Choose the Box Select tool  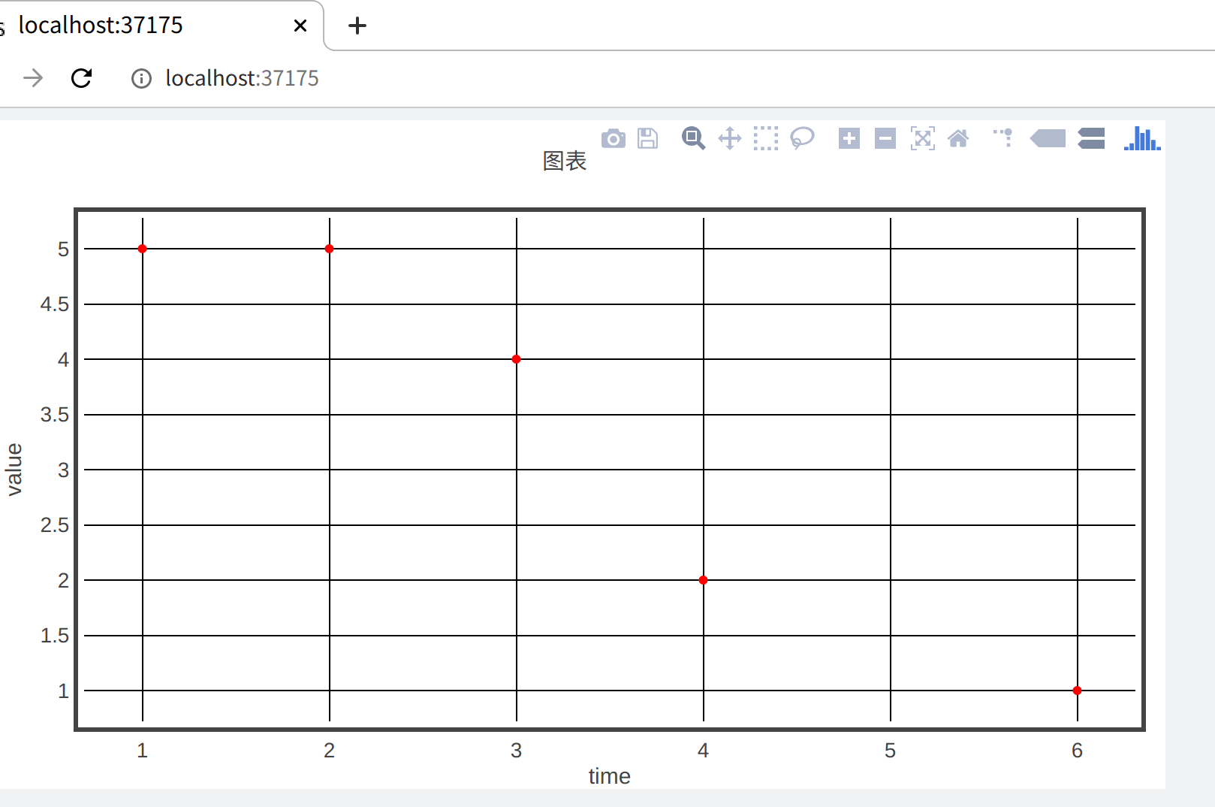(765, 139)
